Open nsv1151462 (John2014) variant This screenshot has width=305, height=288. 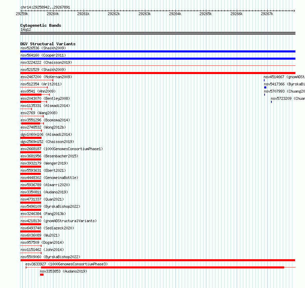tap(42, 250)
